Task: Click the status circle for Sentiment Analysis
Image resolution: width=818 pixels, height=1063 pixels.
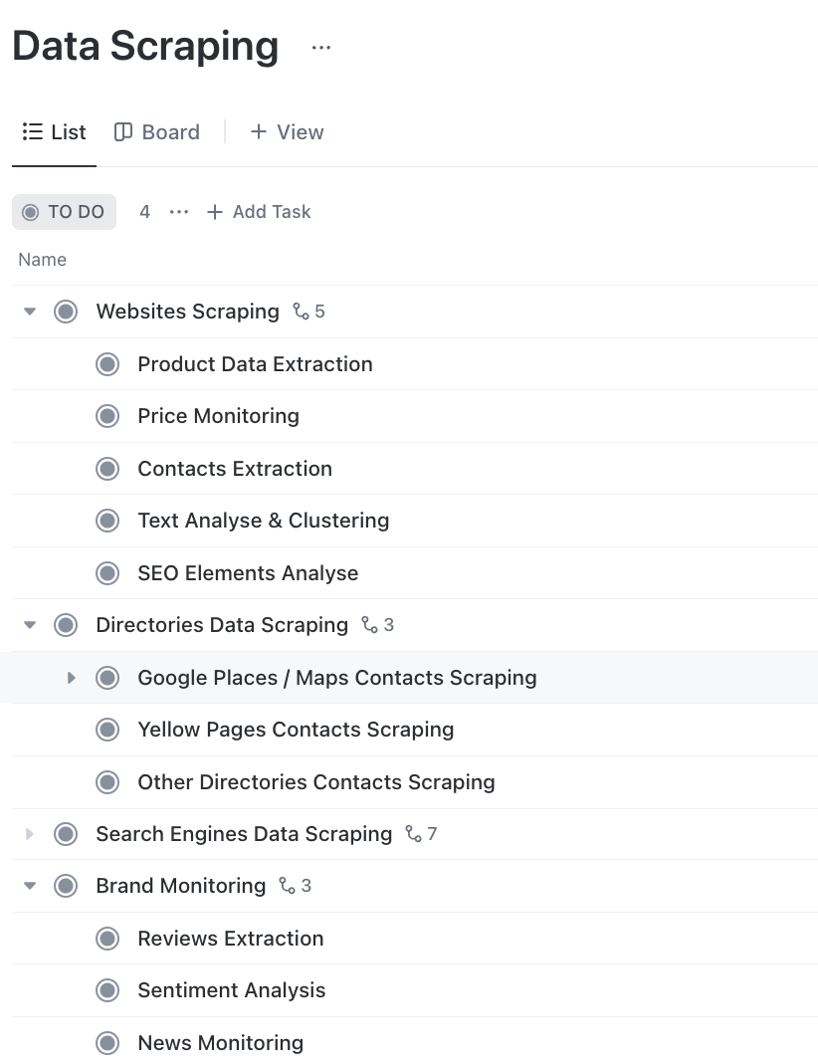Action: [106, 990]
